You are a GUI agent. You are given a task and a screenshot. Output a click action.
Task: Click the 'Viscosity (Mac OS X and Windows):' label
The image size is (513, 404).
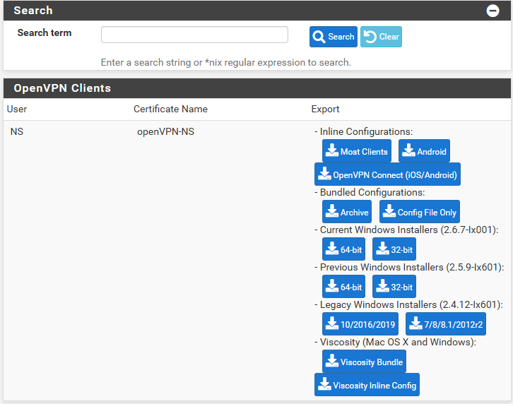[x=398, y=342]
